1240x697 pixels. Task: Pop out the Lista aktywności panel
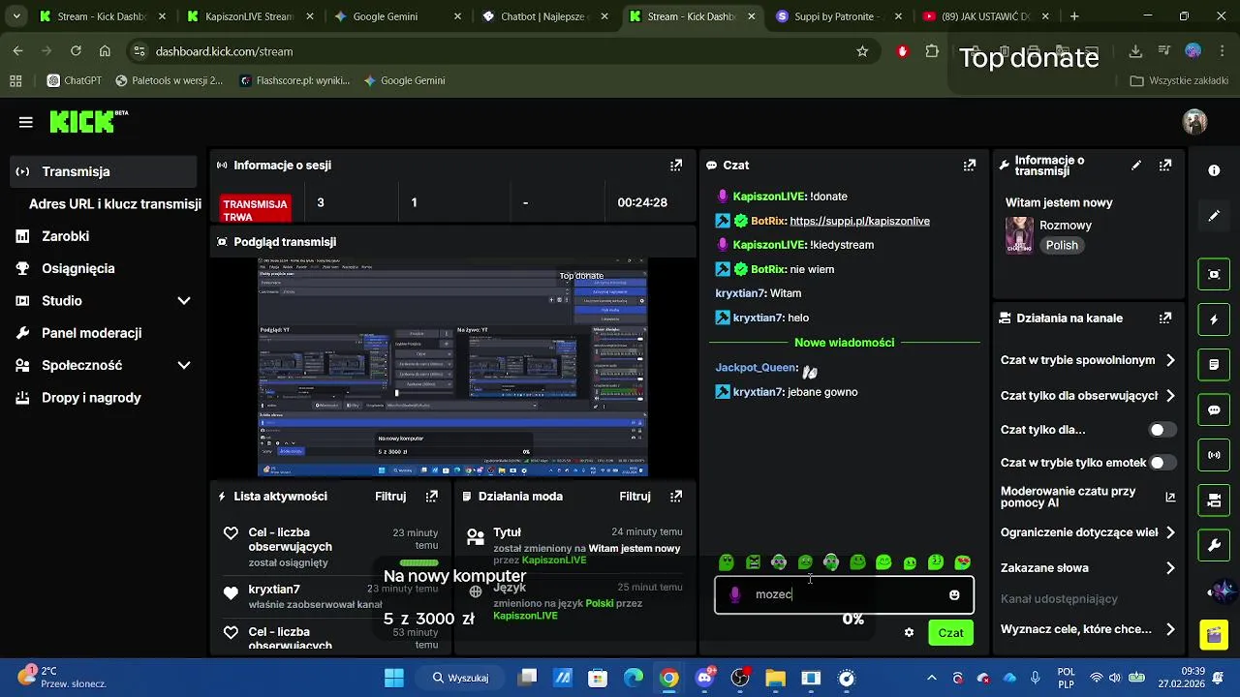coord(432,497)
